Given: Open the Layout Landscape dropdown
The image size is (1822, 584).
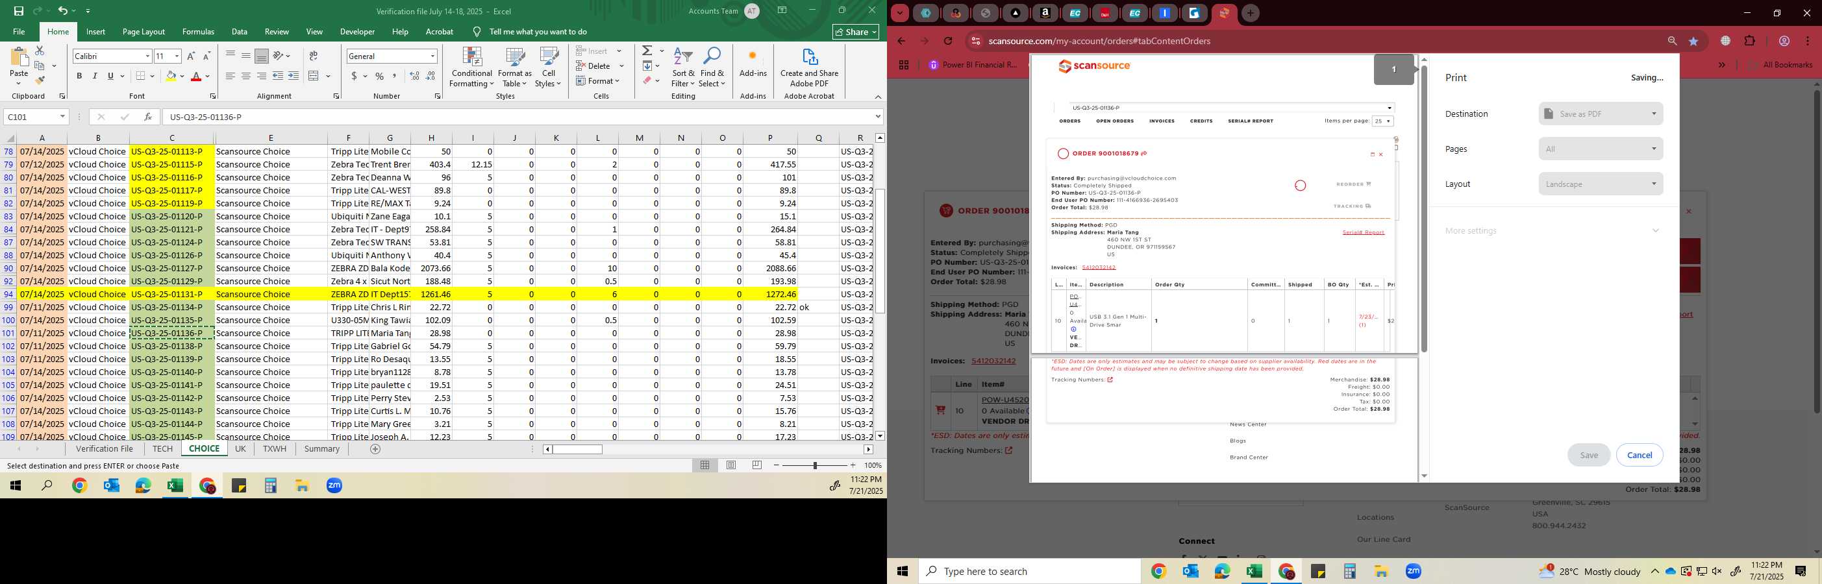Looking at the screenshot, I should pos(1601,184).
